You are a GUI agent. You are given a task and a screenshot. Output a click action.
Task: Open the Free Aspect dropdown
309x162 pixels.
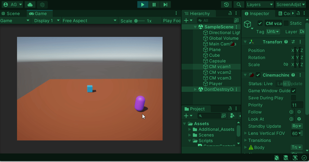click(x=90, y=21)
